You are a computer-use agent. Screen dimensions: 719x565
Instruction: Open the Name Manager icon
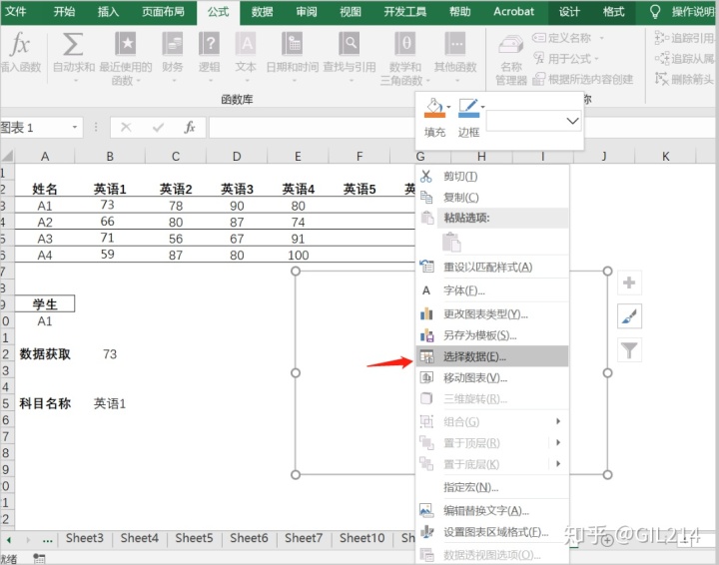[511, 45]
